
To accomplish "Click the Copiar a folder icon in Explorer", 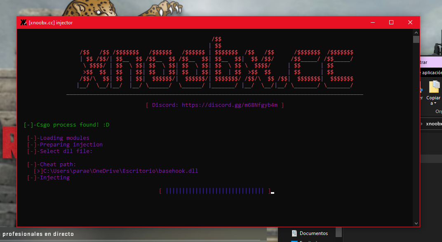I will [434, 87].
